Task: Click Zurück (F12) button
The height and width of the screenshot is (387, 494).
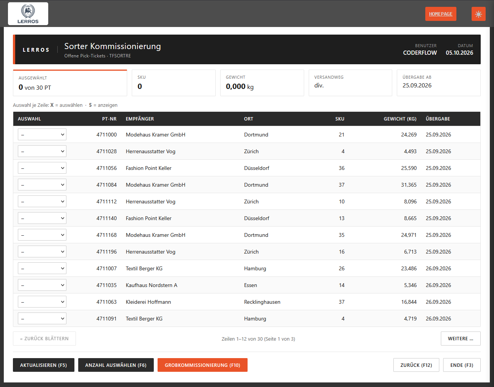Action: [416, 365]
